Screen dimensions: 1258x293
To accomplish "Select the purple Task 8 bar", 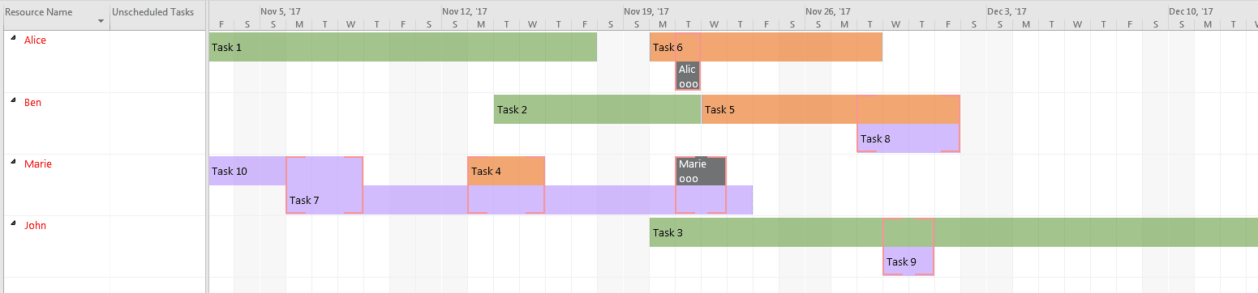I will click(x=908, y=138).
